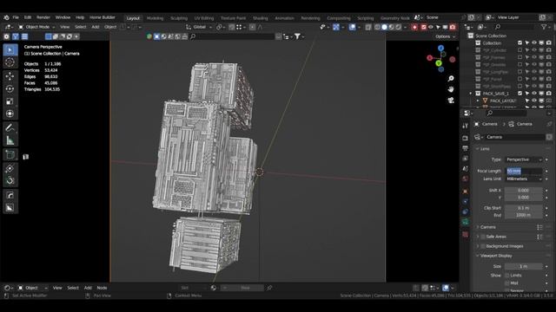Enable the Background Images checkbox
The image size is (556, 312).
click(483, 246)
